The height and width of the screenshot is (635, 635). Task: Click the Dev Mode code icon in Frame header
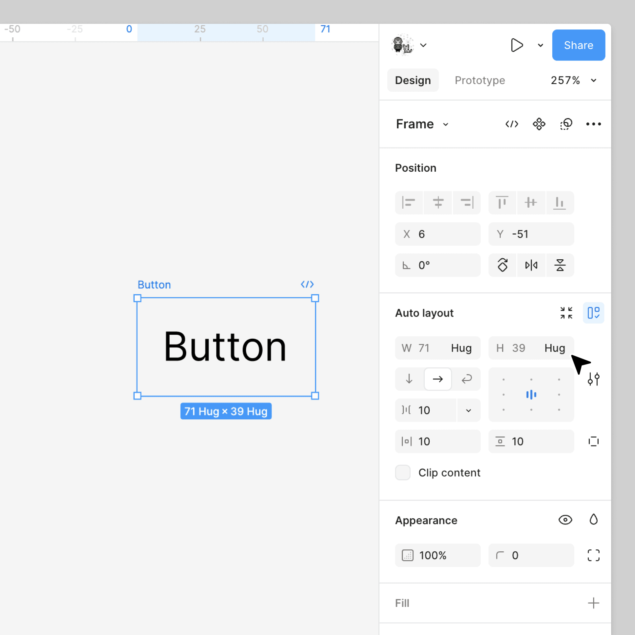click(512, 124)
